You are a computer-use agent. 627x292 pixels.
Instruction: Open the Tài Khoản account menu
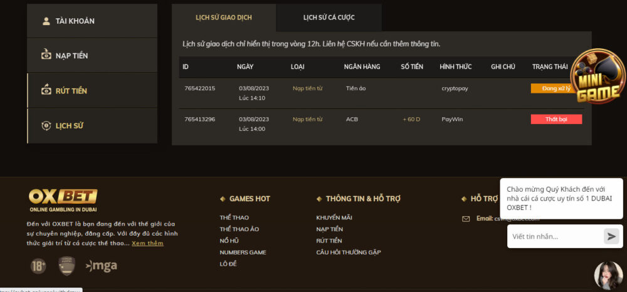click(92, 21)
